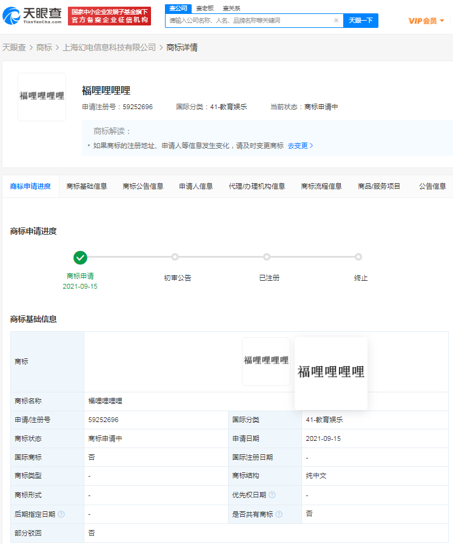
Task: Switch to 商标流程信息 tab
Action: (321, 186)
